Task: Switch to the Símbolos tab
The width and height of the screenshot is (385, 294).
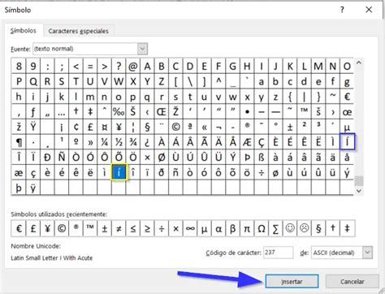Action: coord(24,31)
